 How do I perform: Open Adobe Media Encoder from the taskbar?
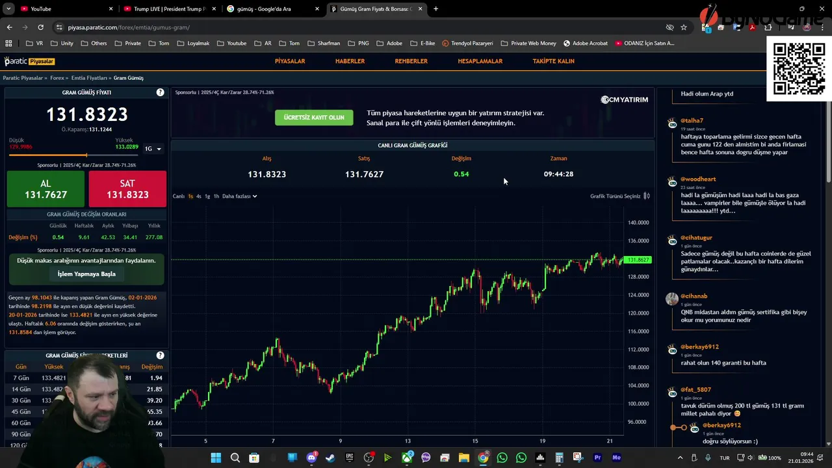click(x=616, y=458)
